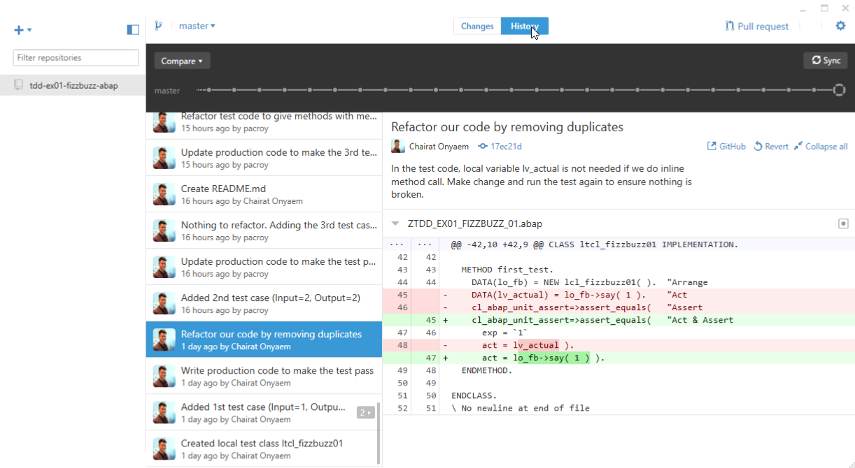The height and width of the screenshot is (468, 855).
Task: Click the 'master' label on timeline
Action: click(x=167, y=91)
